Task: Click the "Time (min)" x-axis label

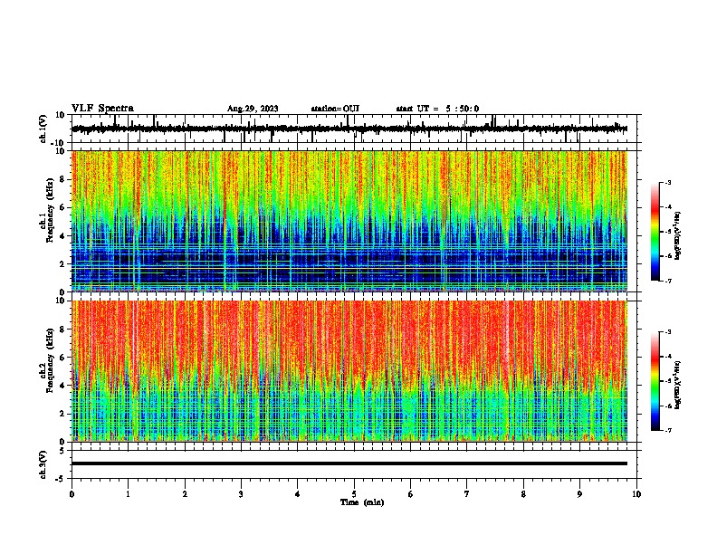Action: coord(362,502)
